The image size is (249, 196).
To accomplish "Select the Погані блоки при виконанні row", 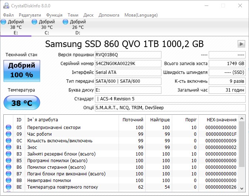I will [x=121, y=174].
